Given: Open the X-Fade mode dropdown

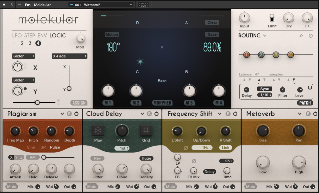Looking at the screenshot, I should coord(69,56).
